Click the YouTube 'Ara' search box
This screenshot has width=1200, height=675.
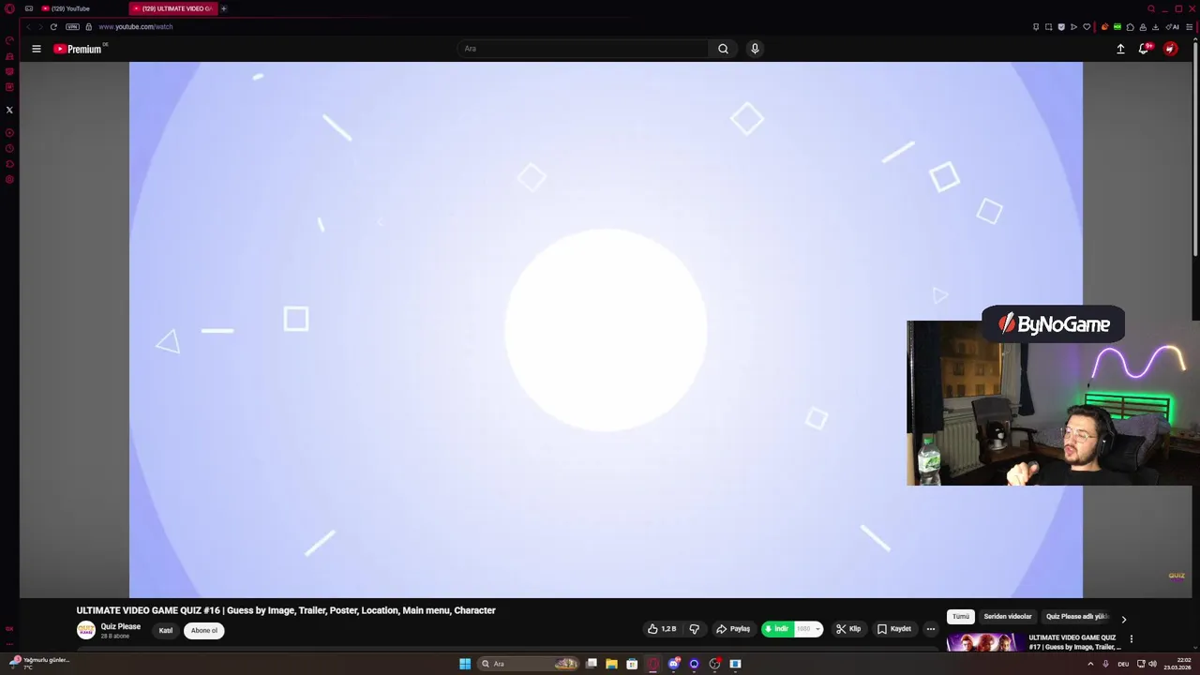[583, 49]
